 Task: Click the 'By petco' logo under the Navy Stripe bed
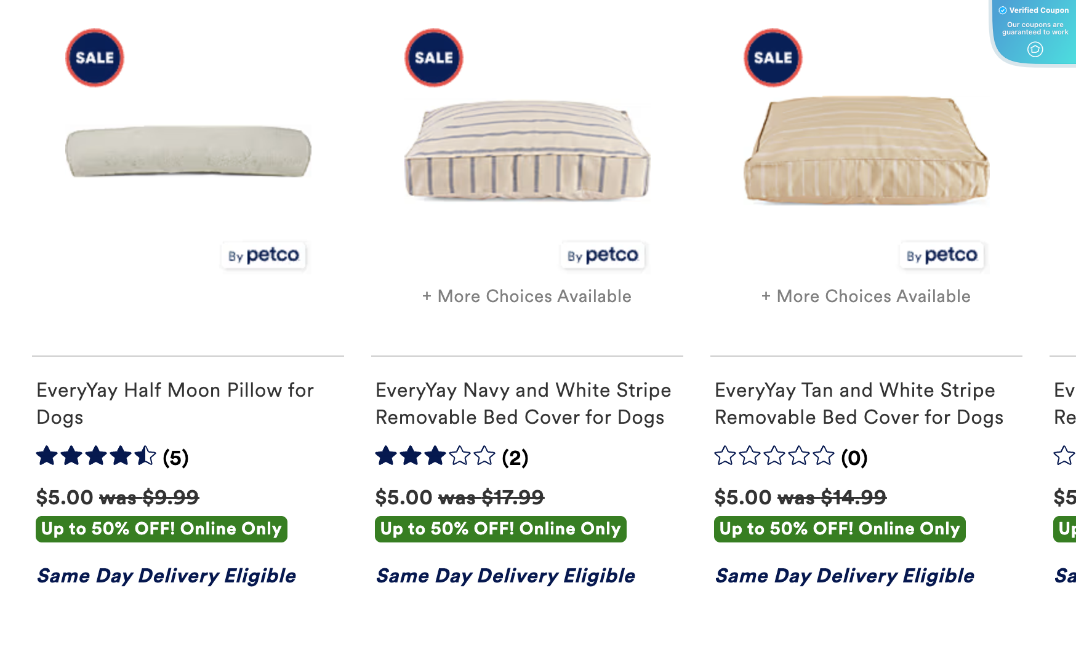tap(603, 256)
